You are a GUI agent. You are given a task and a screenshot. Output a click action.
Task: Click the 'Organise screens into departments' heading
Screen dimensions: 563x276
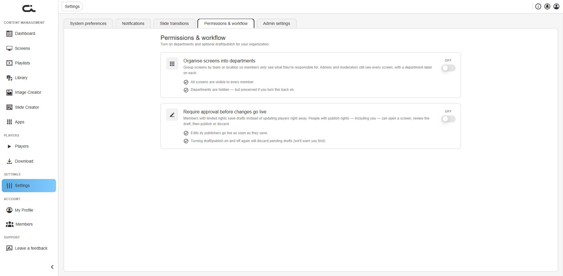tap(219, 61)
